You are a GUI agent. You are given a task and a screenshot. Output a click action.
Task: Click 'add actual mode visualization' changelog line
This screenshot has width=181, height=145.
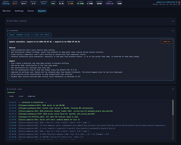(x=33, y=65)
